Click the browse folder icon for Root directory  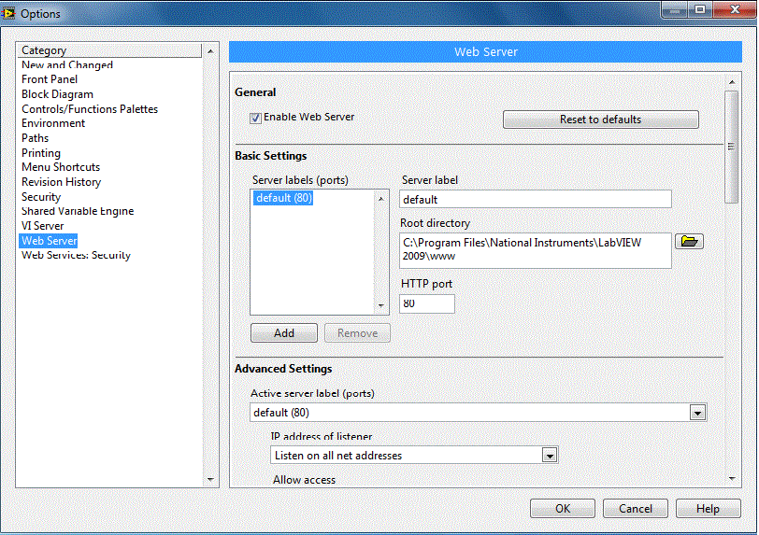(690, 242)
